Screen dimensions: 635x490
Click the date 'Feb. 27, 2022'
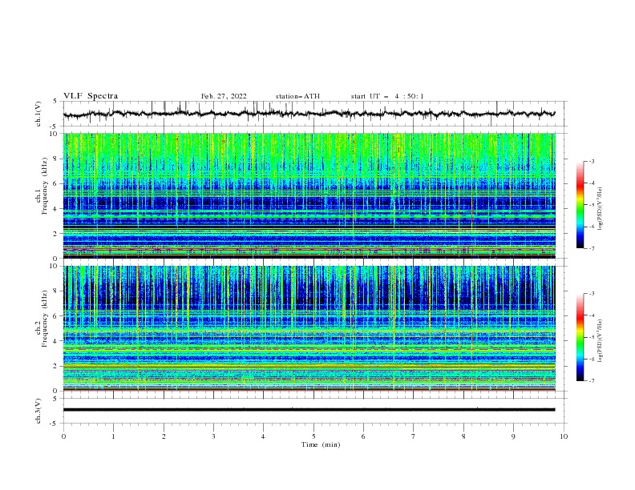[224, 96]
